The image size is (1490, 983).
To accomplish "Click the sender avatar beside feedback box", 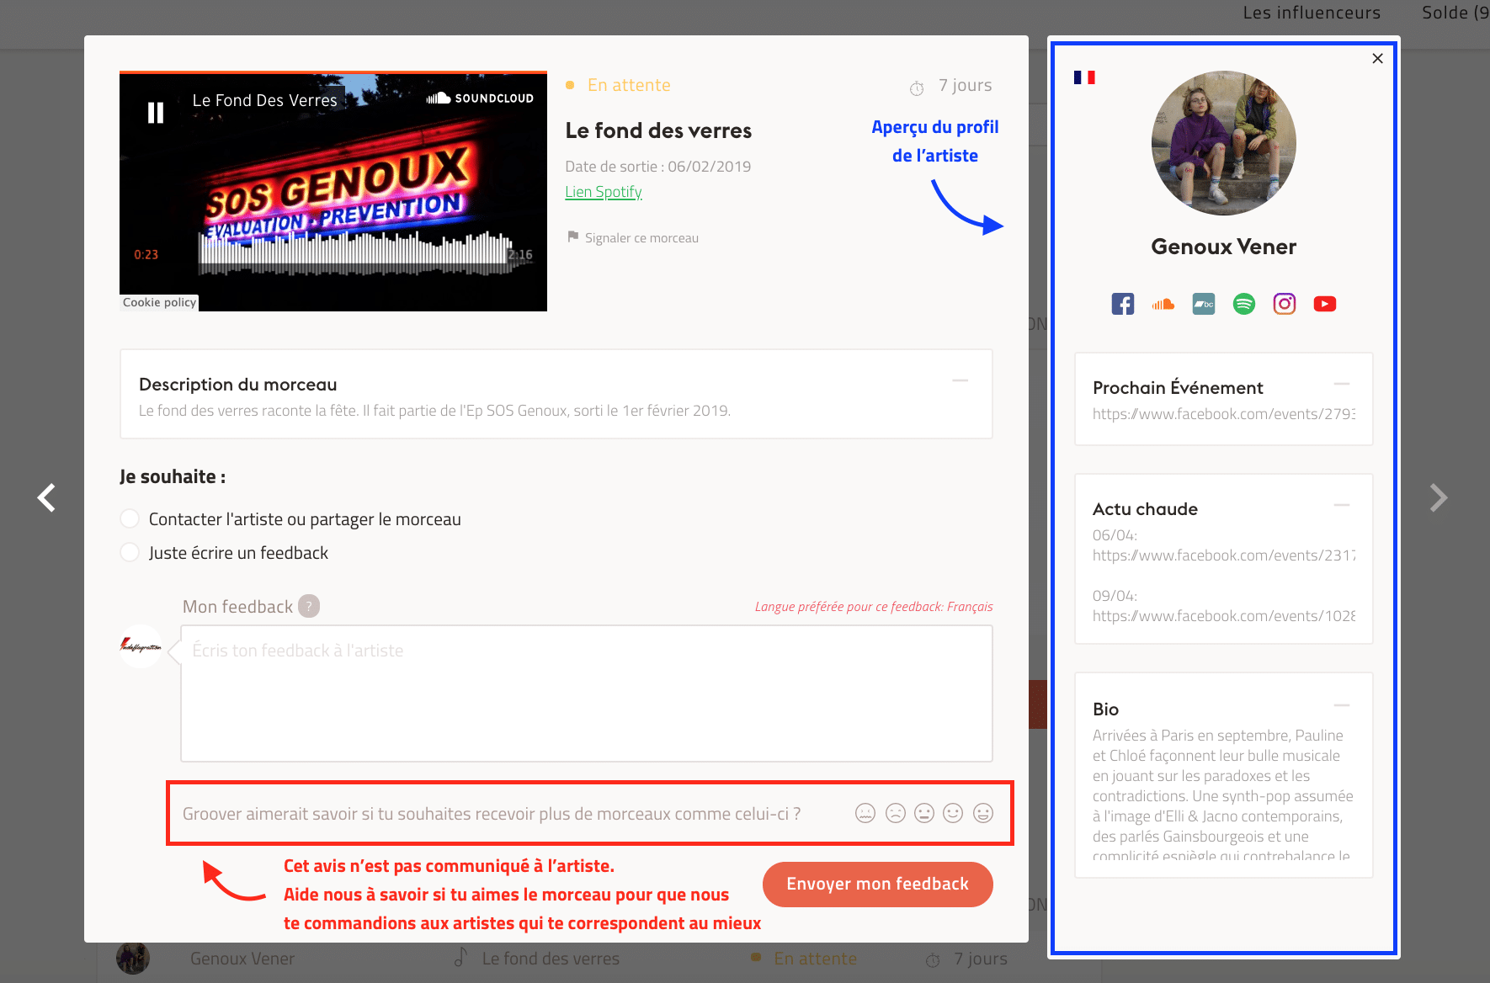I will pyautogui.click(x=141, y=646).
